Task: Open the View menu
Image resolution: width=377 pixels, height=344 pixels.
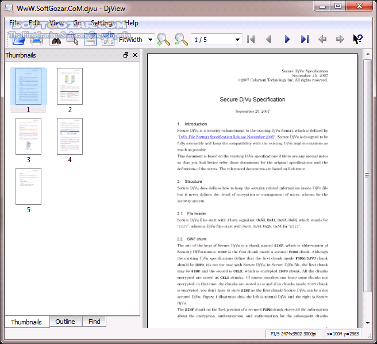Action: coord(56,23)
